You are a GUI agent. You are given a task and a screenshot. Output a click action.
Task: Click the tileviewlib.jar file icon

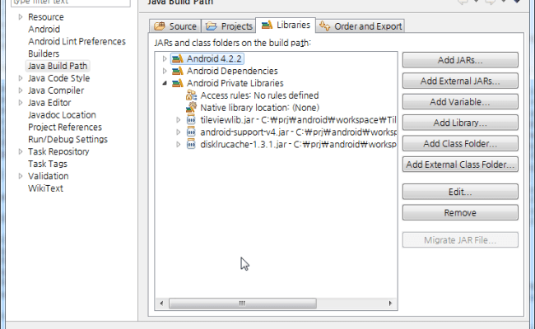coord(191,120)
